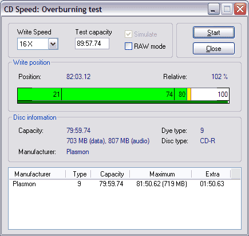Screen dimensions: 249x236
Task: Click the position value 82:03.12
Action: [78, 77]
